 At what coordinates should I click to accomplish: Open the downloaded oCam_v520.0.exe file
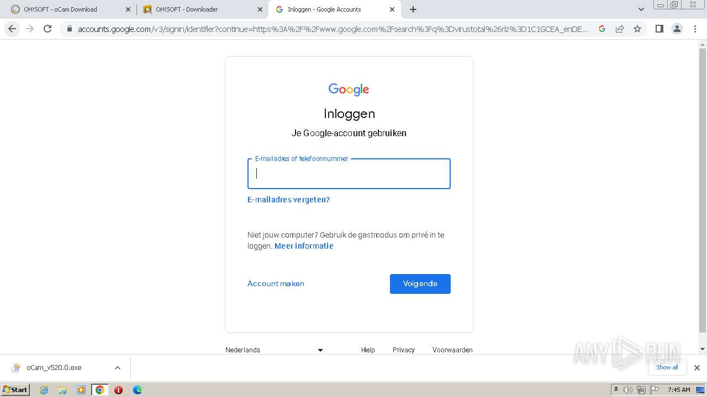point(54,368)
